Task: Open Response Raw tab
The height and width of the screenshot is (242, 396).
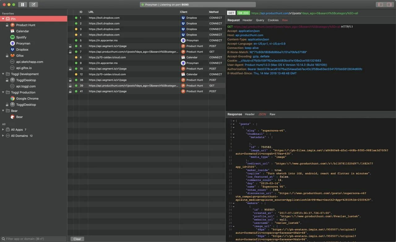Action: tap(273, 114)
